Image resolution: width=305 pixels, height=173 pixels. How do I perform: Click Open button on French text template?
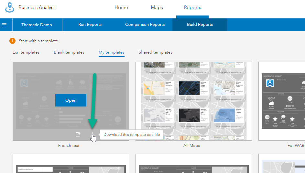[x=71, y=100]
